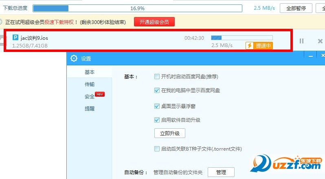Switch to the 传输 settings tab
The width and height of the screenshot is (325, 179).
point(90,84)
